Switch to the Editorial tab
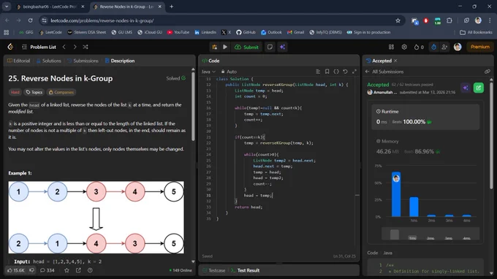 pos(18,61)
